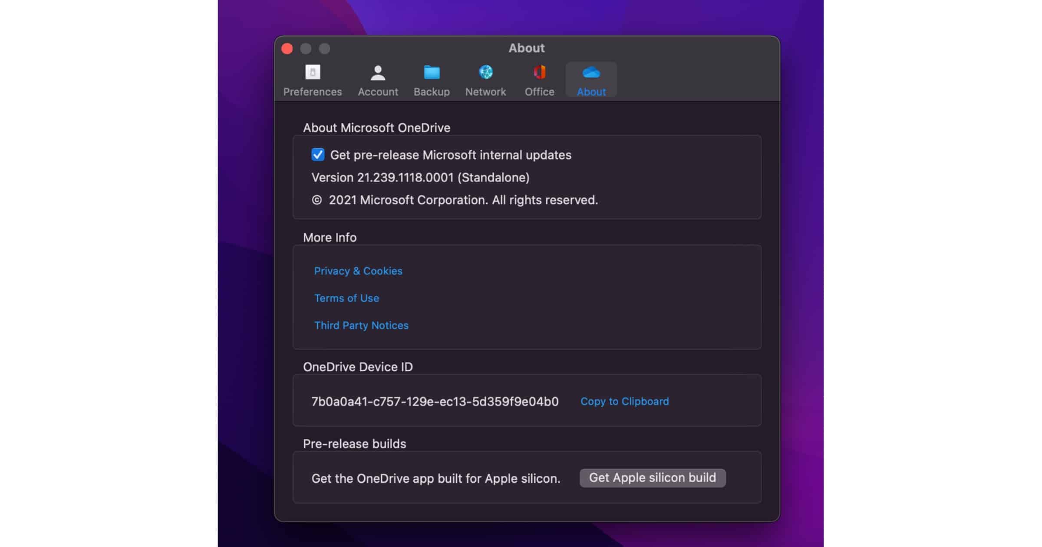
Task: Open the Office logo icon
Action: point(539,72)
